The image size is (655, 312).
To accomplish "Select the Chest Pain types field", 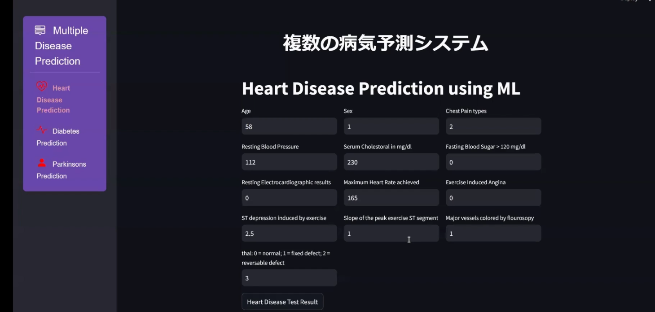I will (x=493, y=126).
